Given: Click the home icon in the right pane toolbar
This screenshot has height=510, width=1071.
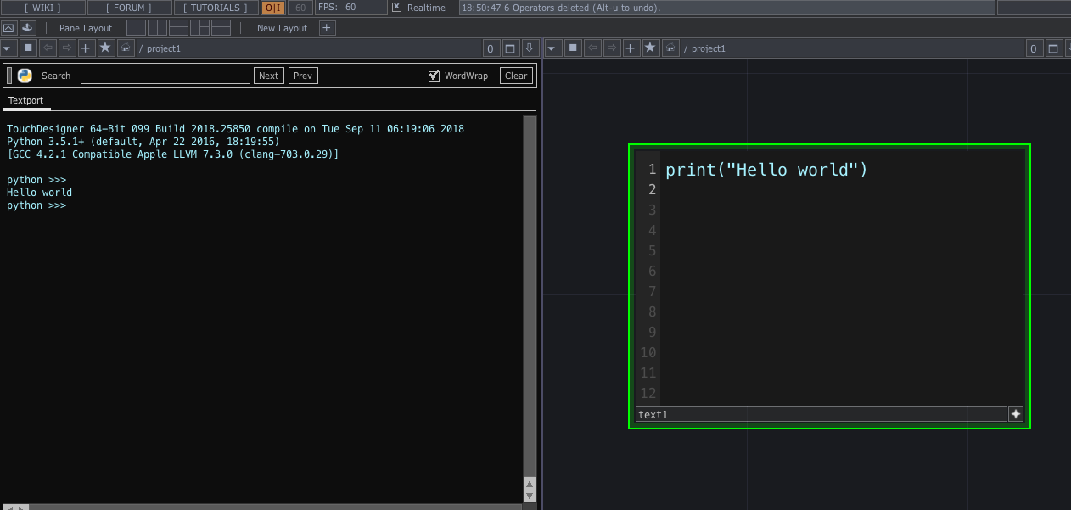Looking at the screenshot, I should click(670, 48).
